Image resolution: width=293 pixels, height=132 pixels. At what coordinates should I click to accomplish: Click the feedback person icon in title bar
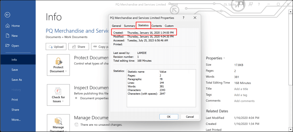click(x=251, y=4)
